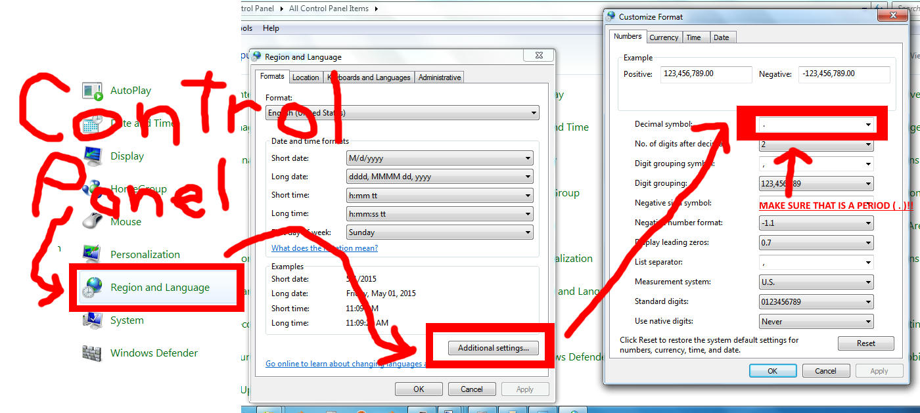Switch to the Date tab in Customize Format
The image size is (920, 413).
pyautogui.click(x=722, y=37)
